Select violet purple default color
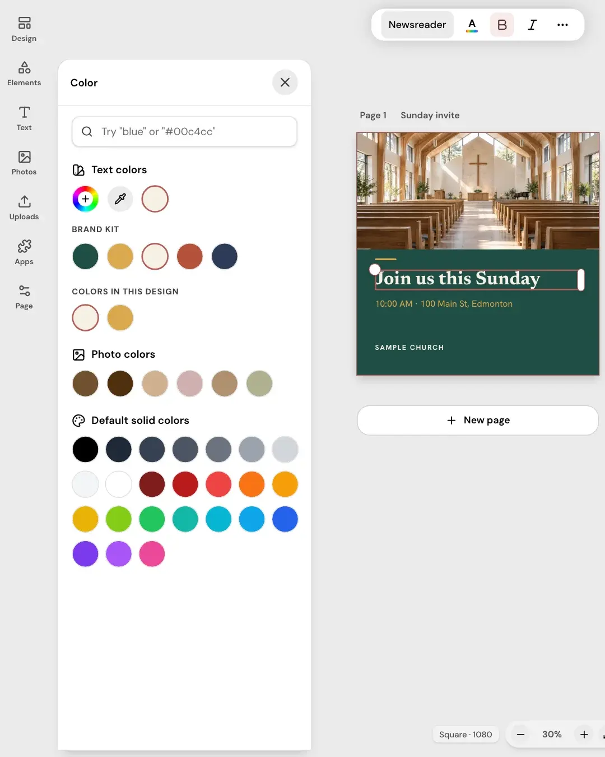The width and height of the screenshot is (605, 757). (86, 554)
